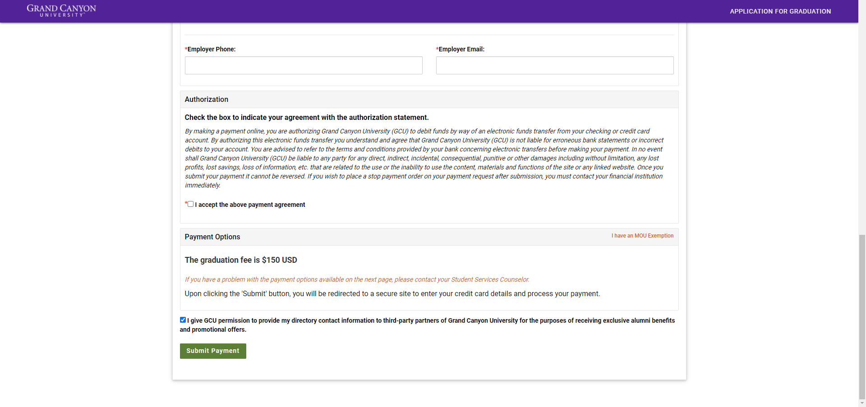This screenshot has width=866, height=407.
Task: Click the orange Student Services Counselor notice
Action: pos(357,279)
